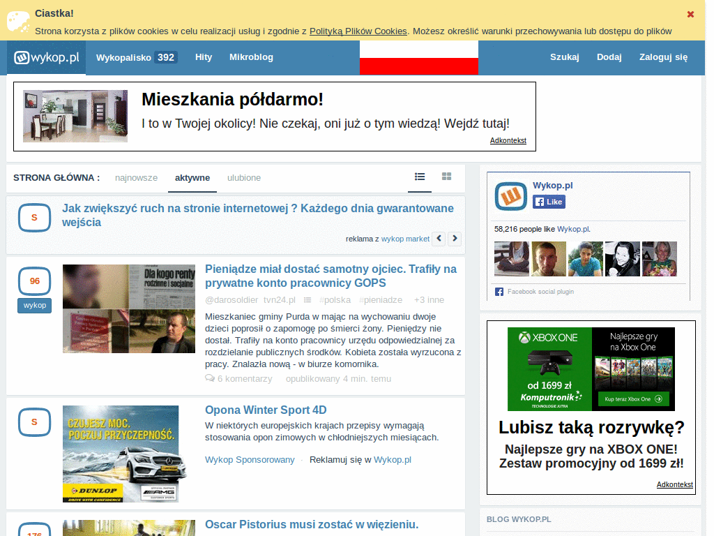This screenshot has height=536, width=714.
Task: Open Szukaj search
Action: click(564, 57)
